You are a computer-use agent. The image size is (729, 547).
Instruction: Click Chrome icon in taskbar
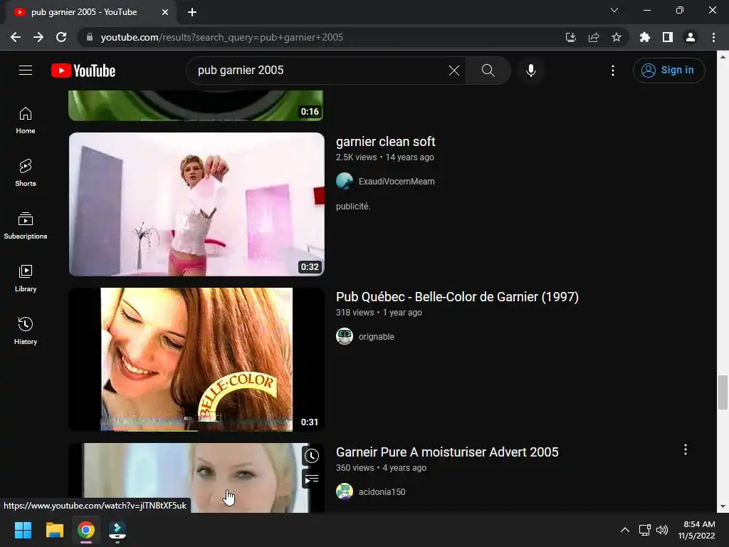pyautogui.click(x=86, y=530)
